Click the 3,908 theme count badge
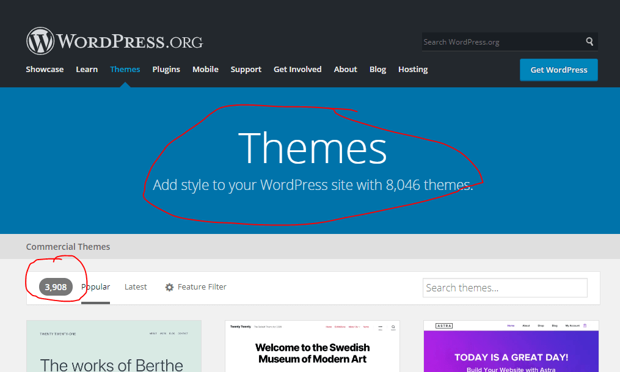This screenshot has width=620, height=372. pyautogui.click(x=56, y=286)
